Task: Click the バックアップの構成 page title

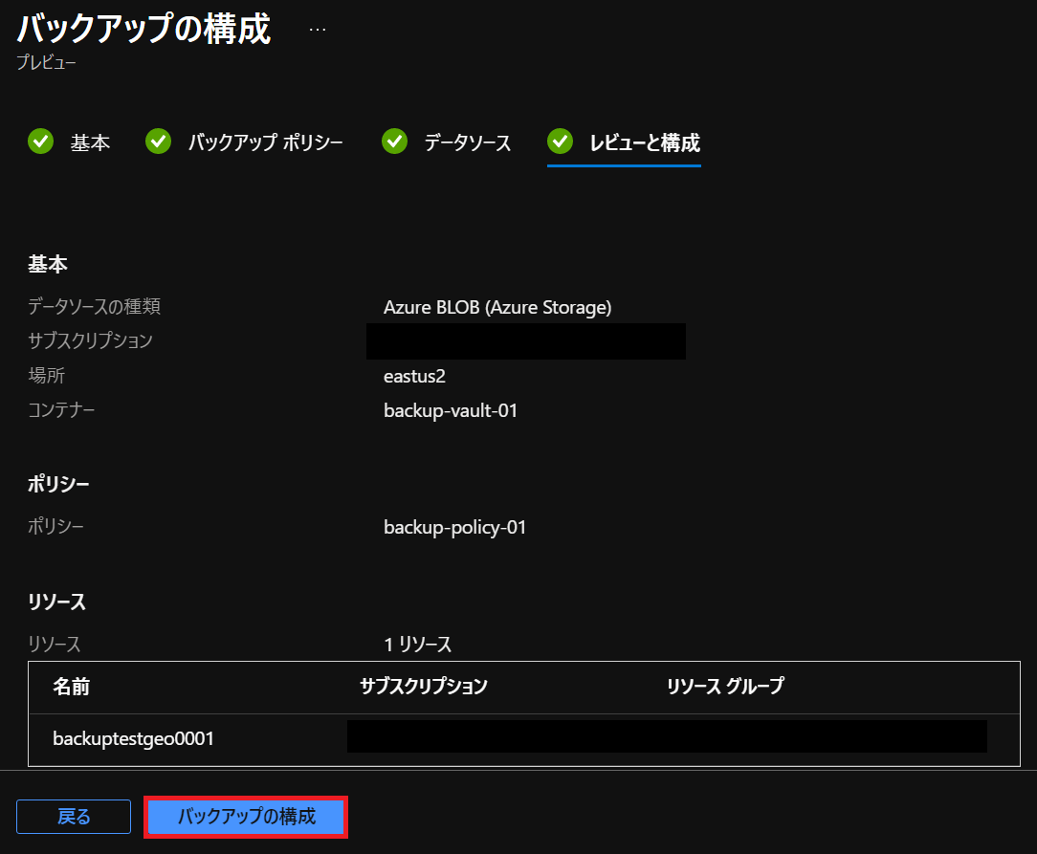Action: (x=144, y=29)
